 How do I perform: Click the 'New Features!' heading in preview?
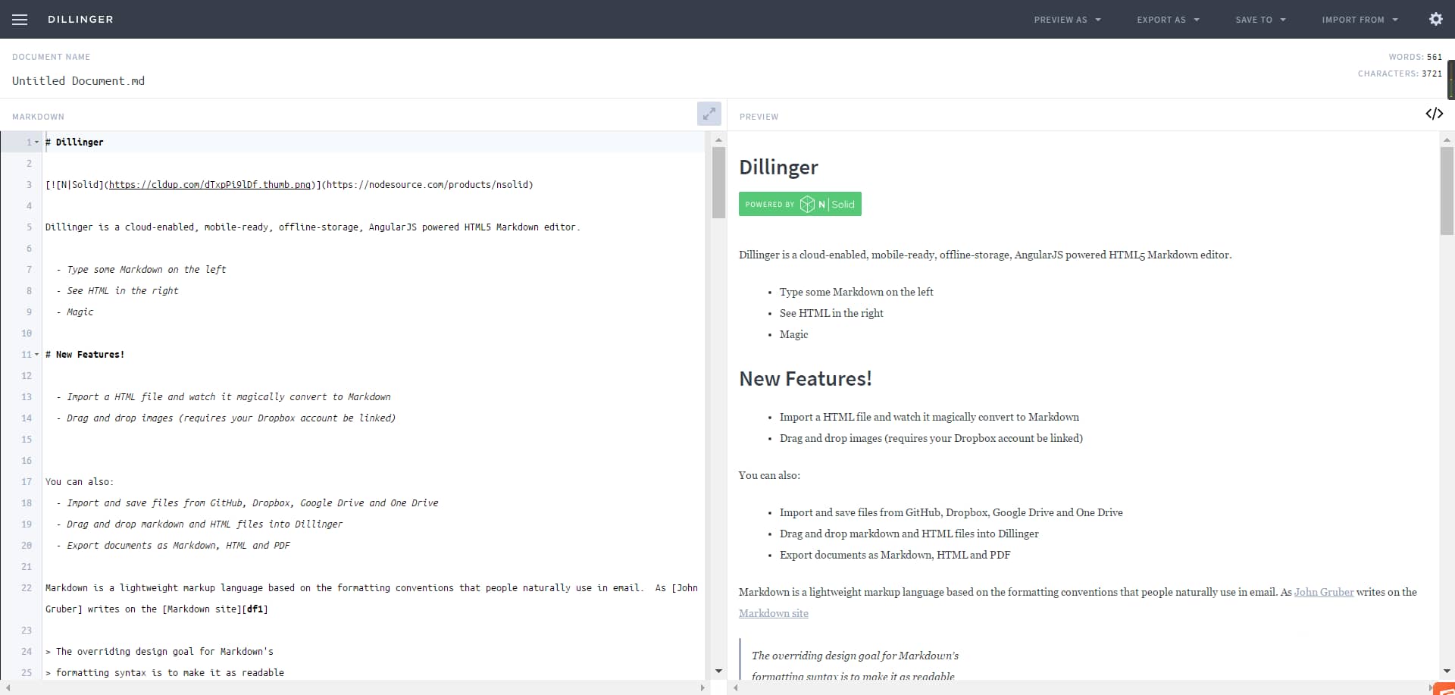tap(805, 379)
